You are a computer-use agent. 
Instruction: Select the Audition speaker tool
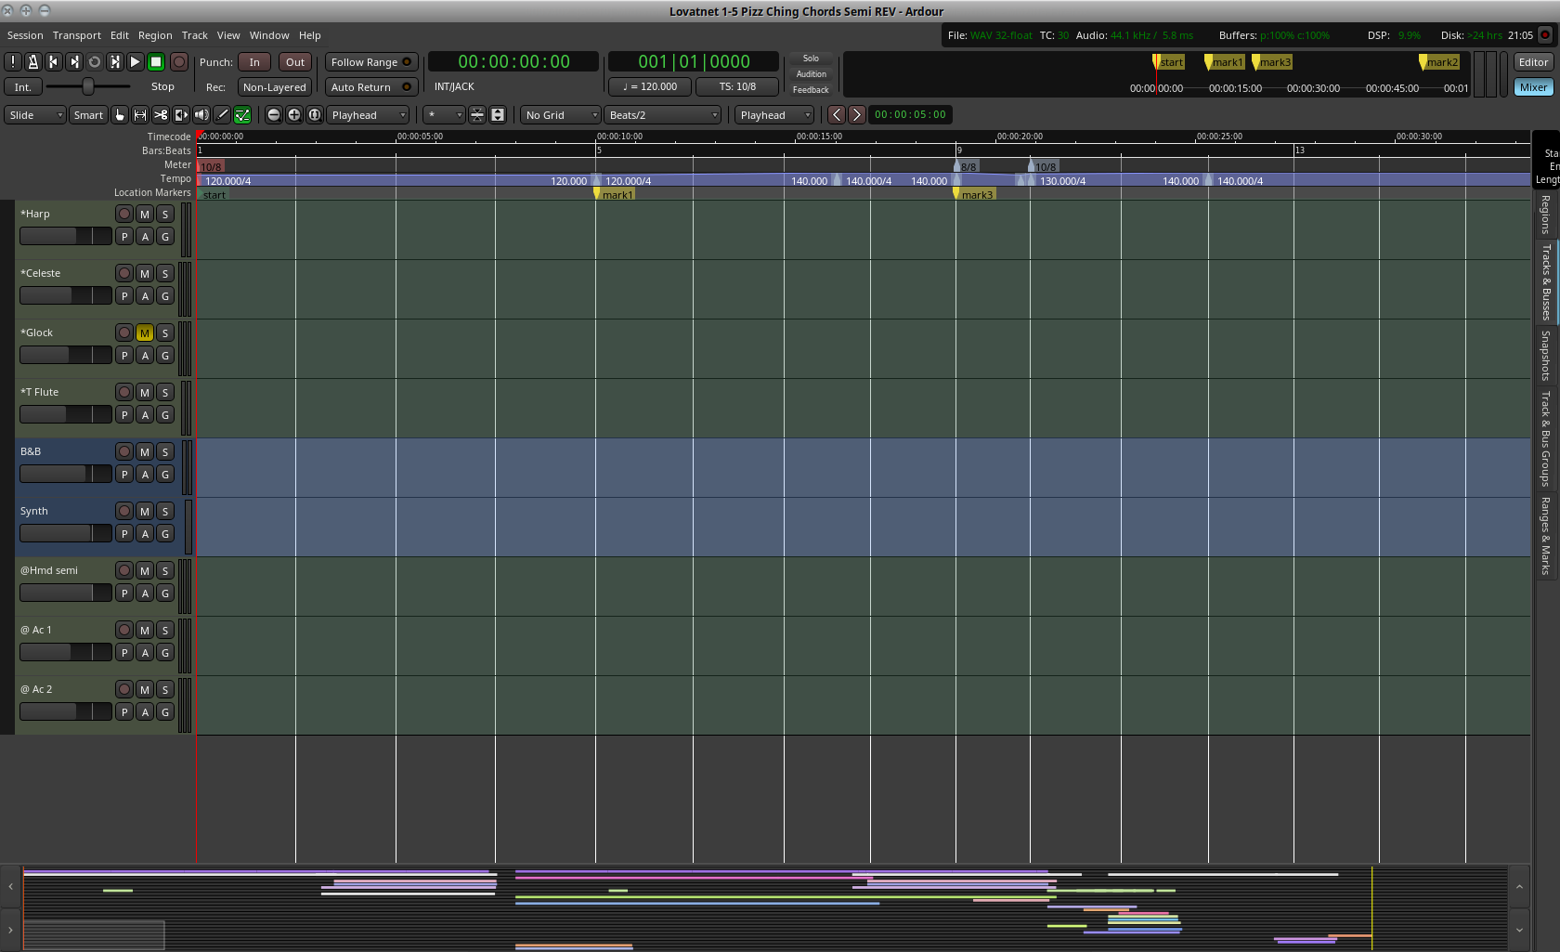pyautogui.click(x=201, y=115)
